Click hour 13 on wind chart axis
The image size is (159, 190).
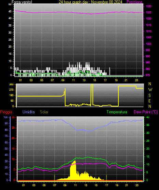pyautogui.click(x=84, y=80)
